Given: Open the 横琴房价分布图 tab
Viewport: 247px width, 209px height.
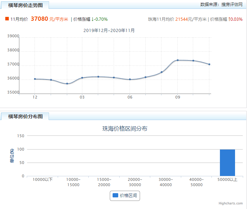Looking at the screenshot, I should coord(25,116).
